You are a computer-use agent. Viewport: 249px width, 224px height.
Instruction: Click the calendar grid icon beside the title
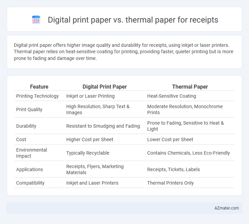pyautogui.click(x=36, y=20)
